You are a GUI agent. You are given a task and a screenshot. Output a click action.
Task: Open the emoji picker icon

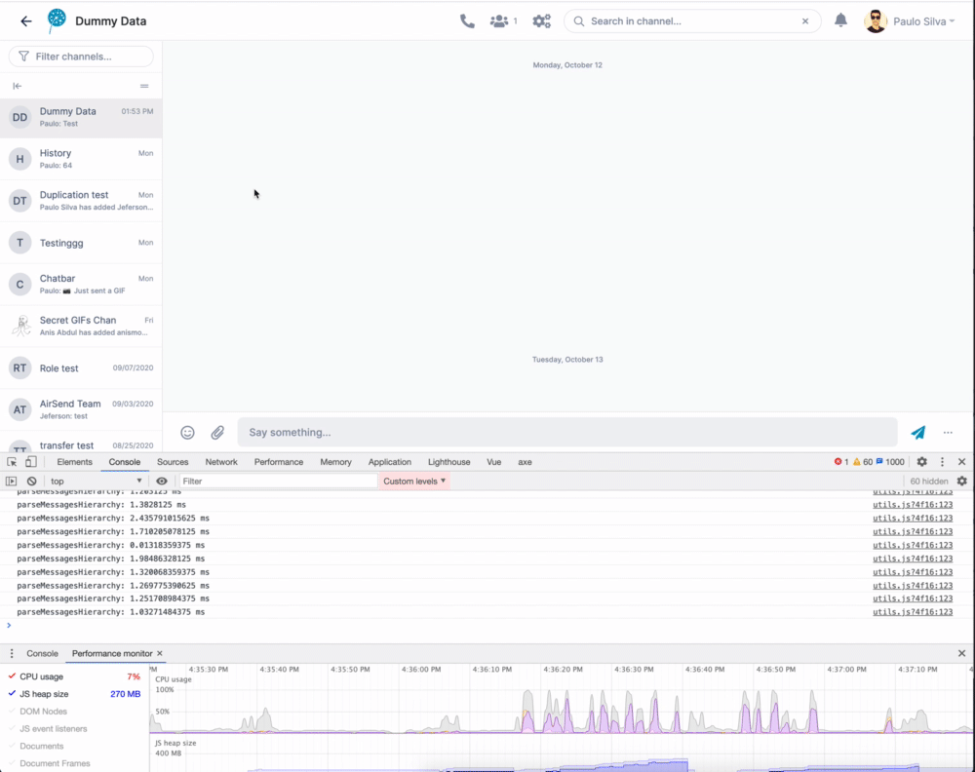click(187, 433)
